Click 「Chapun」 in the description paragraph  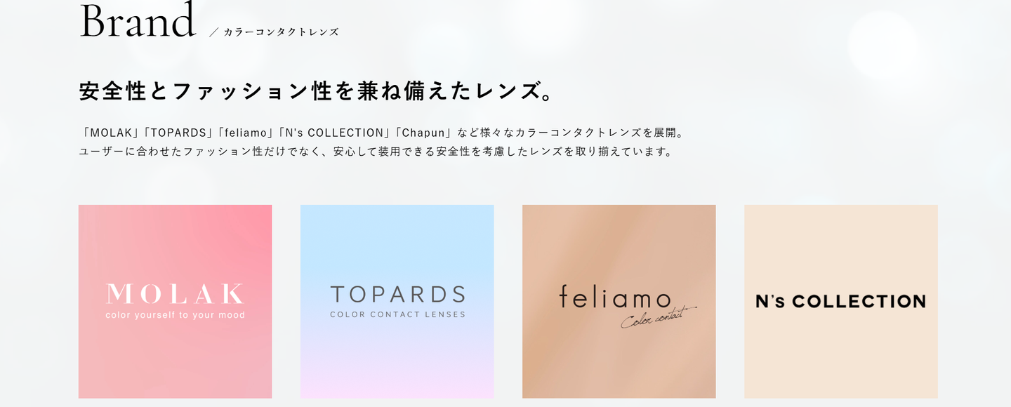click(x=424, y=132)
